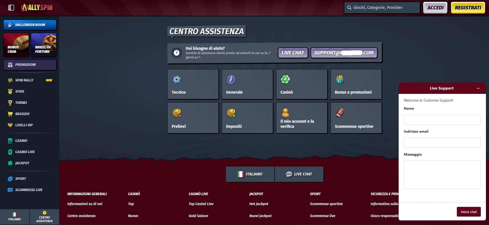Open the Bonus Crab thumbnail
Screen dimensions: 489x225
coord(16,45)
